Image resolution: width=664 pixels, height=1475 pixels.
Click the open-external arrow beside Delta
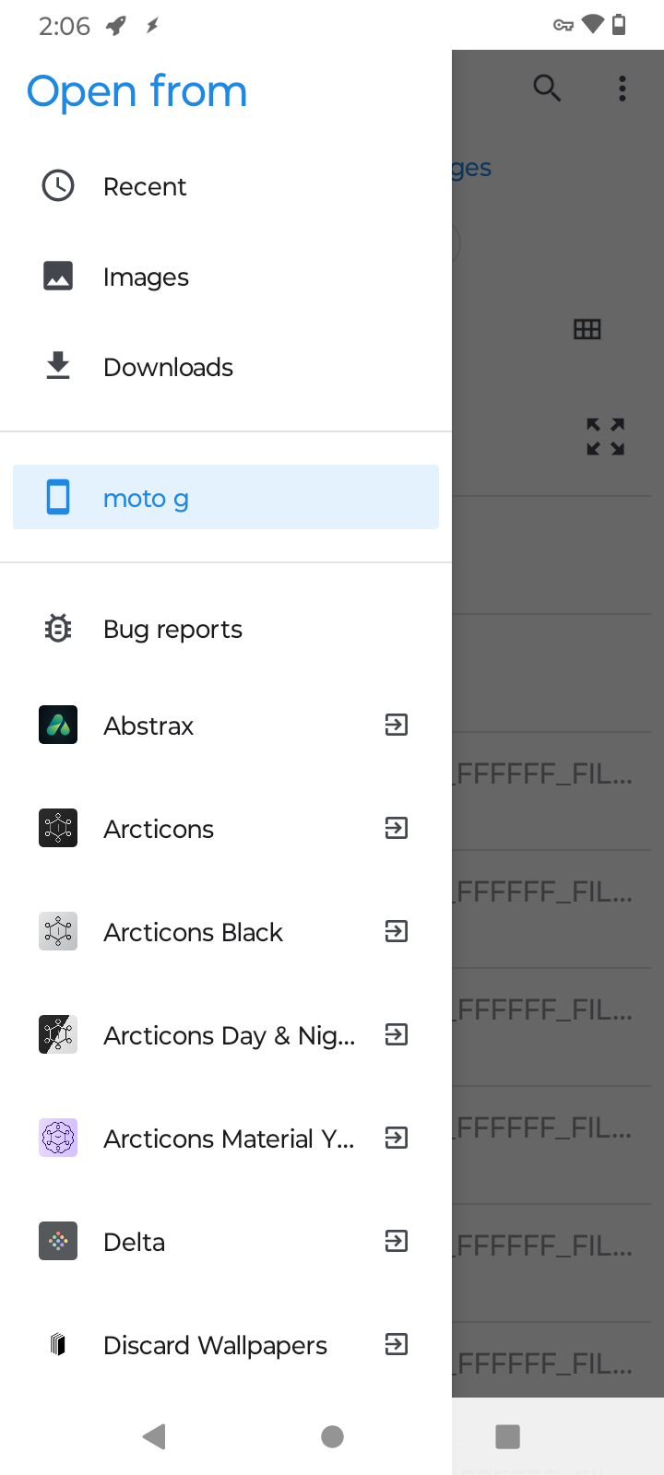(x=397, y=1242)
